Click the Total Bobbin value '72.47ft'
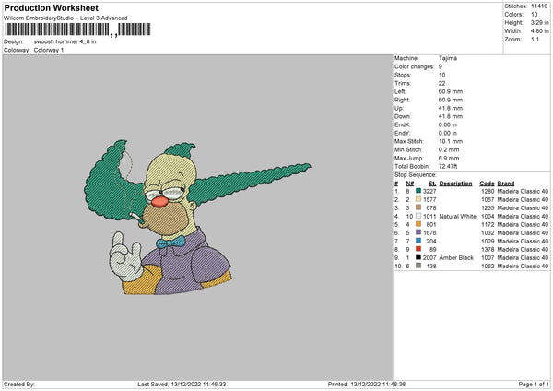 coord(448,166)
